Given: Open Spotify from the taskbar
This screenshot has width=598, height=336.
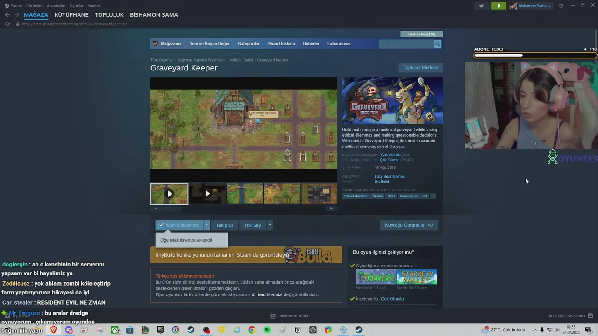Looking at the screenshot, I should point(267,330).
